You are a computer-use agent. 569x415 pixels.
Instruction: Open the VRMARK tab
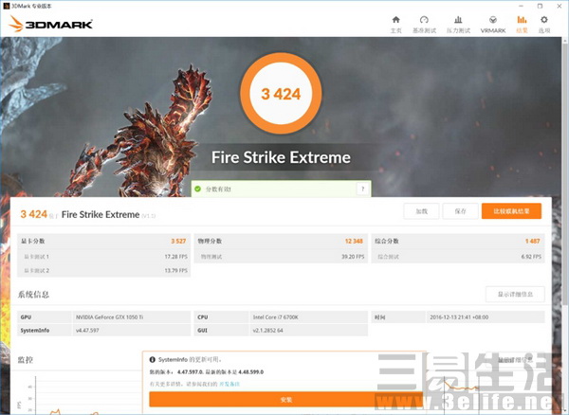point(493,24)
